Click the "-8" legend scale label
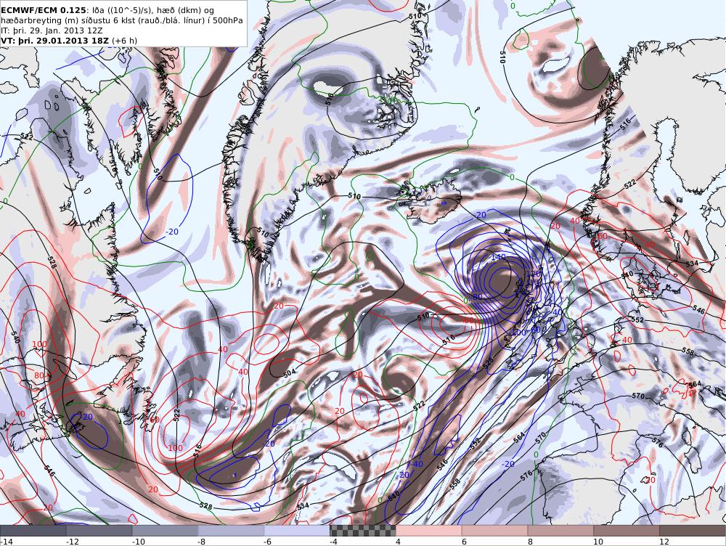 click(201, 542)
